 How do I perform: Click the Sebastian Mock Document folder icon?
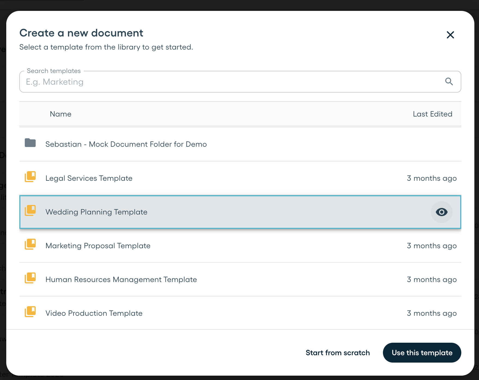point(30,143)
